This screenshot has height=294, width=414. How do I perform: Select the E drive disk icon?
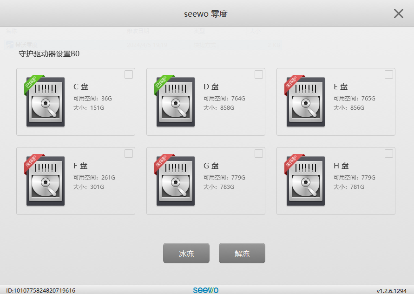click(x=305, y=101)
